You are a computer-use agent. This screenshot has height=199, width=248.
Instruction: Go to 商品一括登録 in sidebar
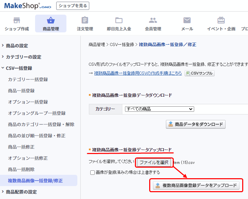point(21,91)
